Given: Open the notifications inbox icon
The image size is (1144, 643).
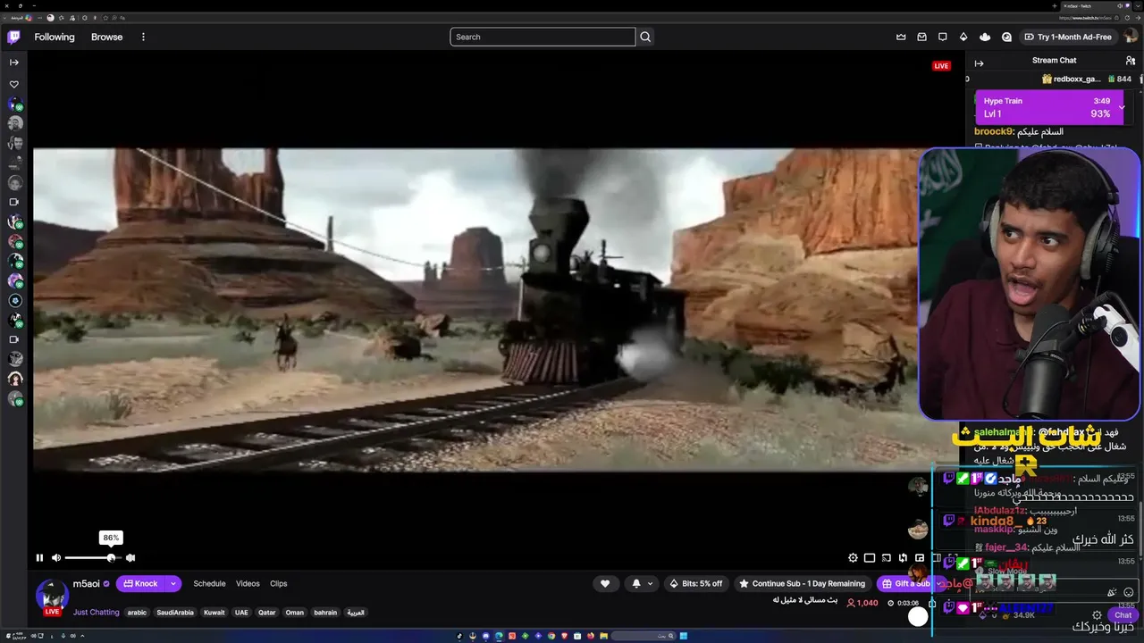Looking at the screenshot, I should click(921, 37).
